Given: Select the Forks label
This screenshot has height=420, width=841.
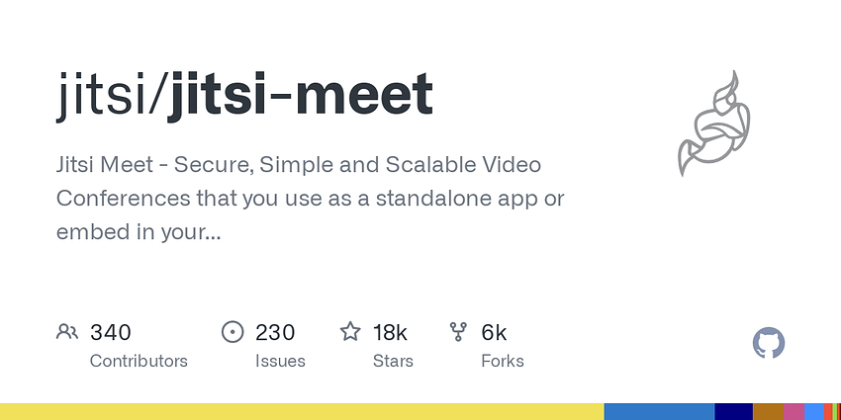Looking at the screenshot, I should pos(503,361).
